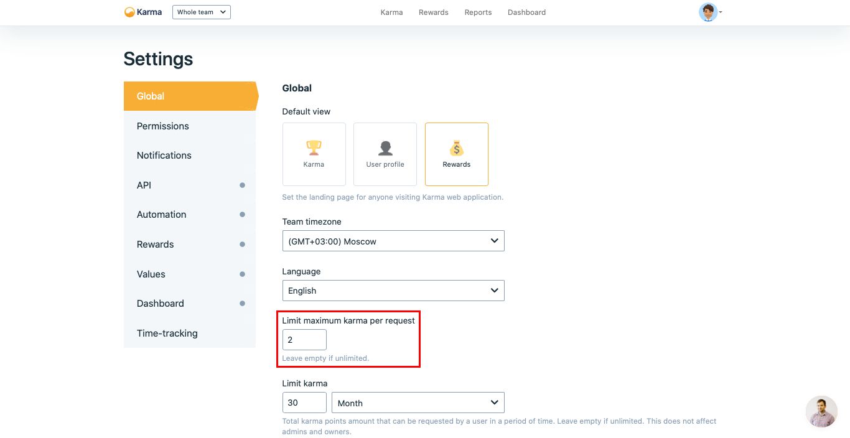
Task: Open the Language dropdown set to English
Action: pos(393,291)
